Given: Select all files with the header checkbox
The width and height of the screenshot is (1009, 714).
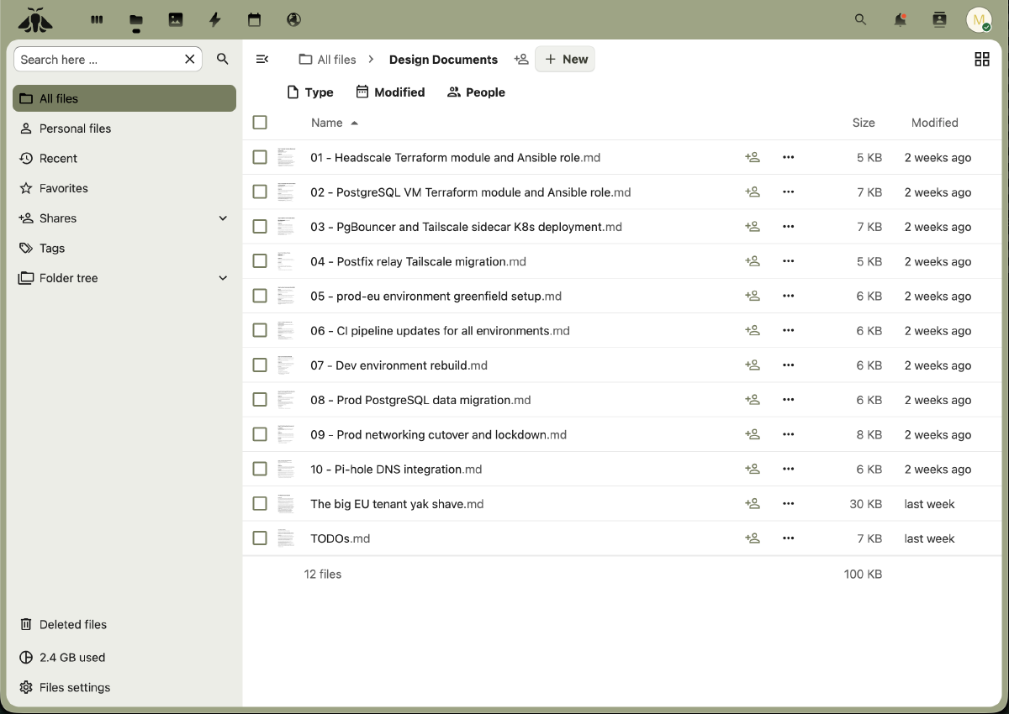Looking at the screenshot, I should 260,122.
